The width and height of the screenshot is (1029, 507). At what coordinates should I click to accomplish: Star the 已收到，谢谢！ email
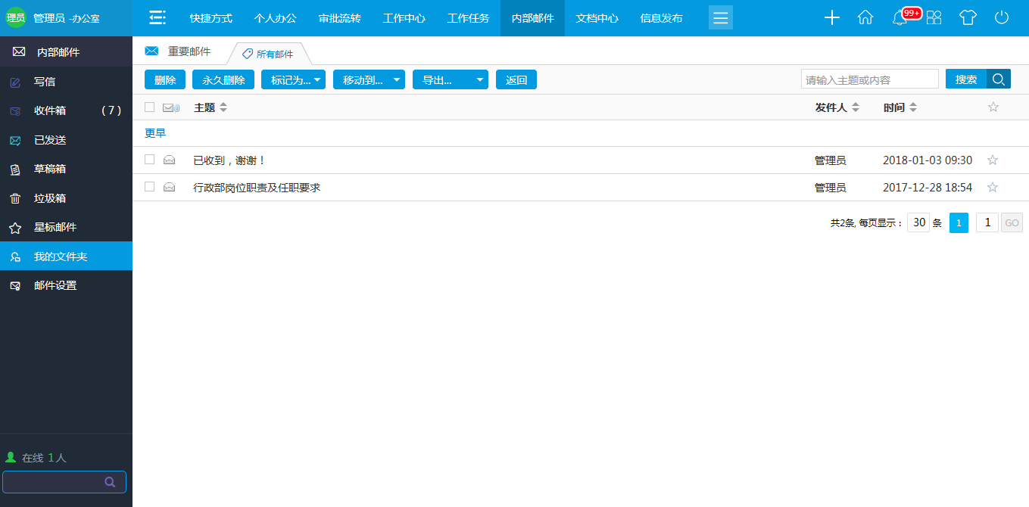click(x=993, y=160)
